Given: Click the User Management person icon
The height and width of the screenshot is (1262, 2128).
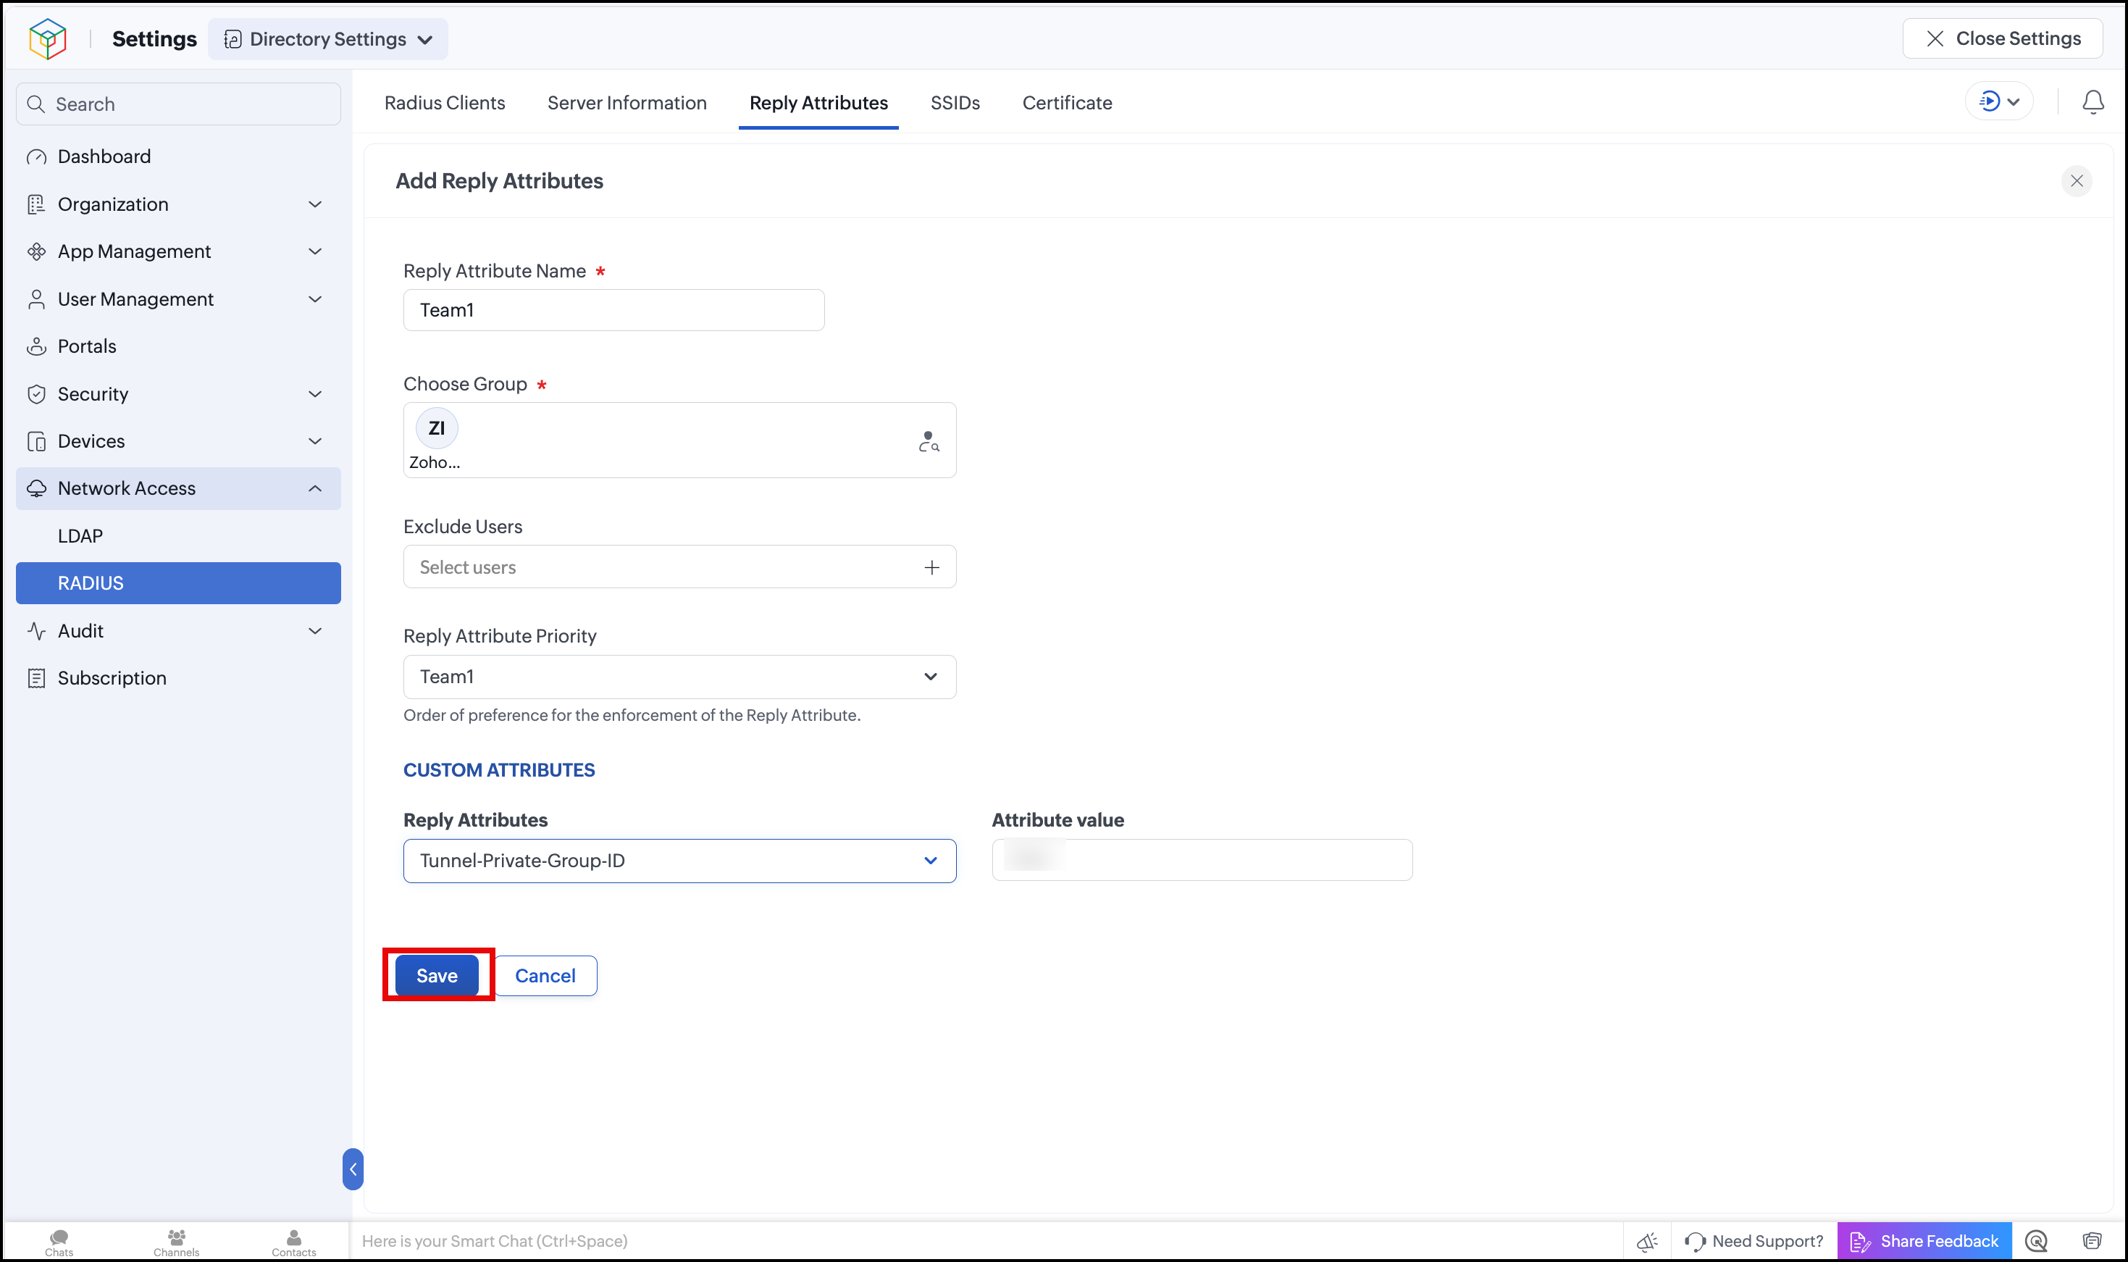Looking at the screenshot, I should (x=36, y=299).
